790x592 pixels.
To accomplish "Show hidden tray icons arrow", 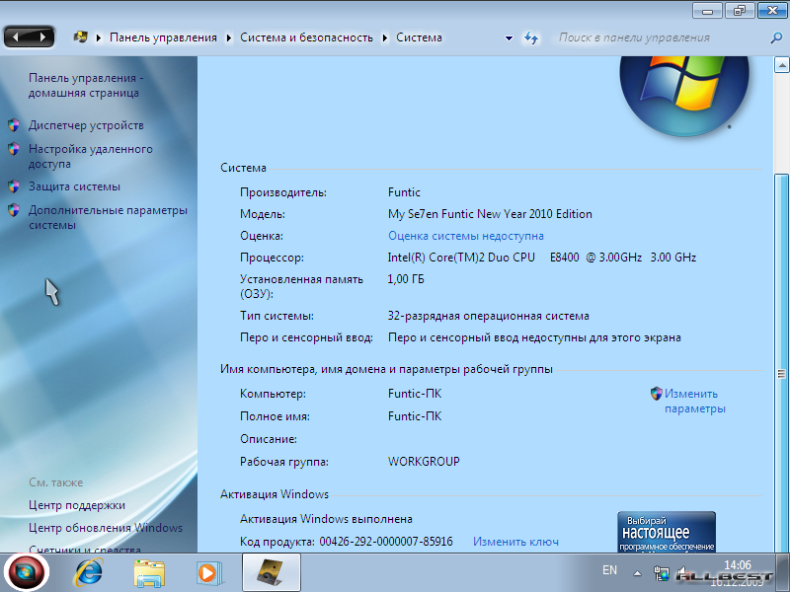I will pyautogui.click(x=637, y=573).
